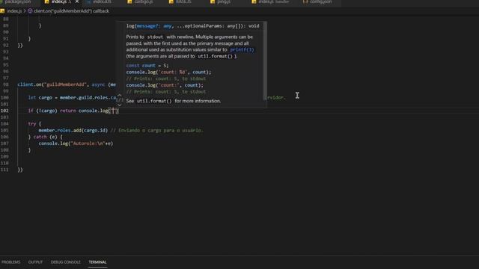Click the JS icon on the ping.js tab
The width and height of the screenshot is (479, 269).
213,1
